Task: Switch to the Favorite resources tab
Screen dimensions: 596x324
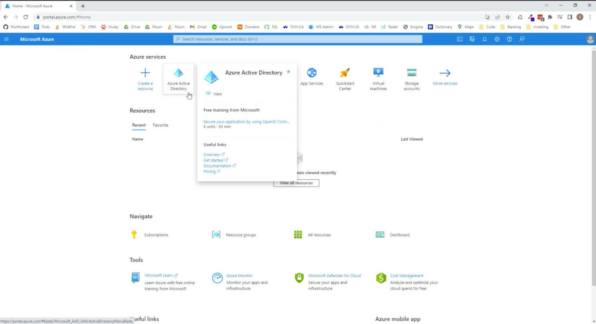Action: click(161, 125)
